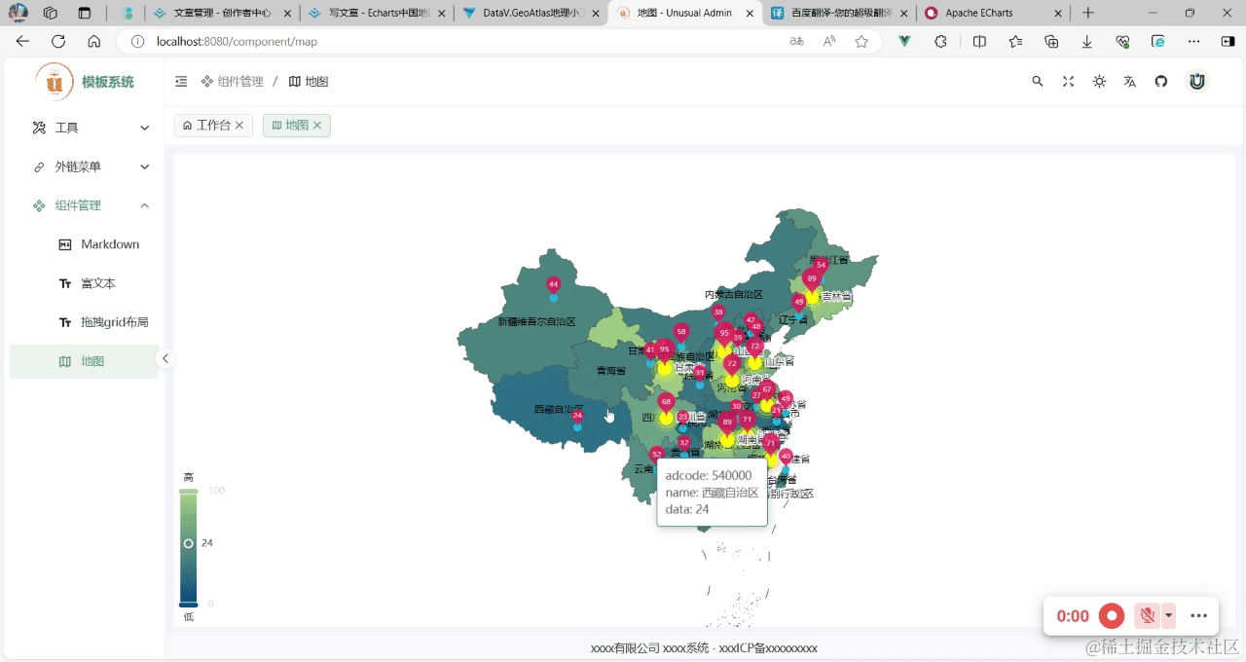Image resolution: width=1246 pixels, height=662 pixels.
Task: Open browser downloads icon
Action: 1087,42
